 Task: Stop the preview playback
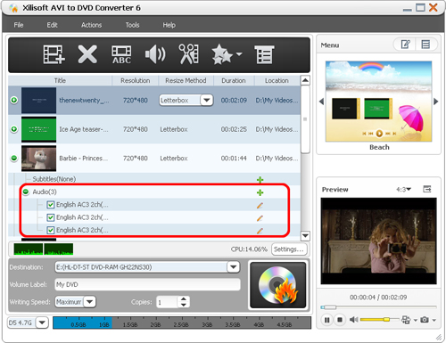(x=340, y=320)
